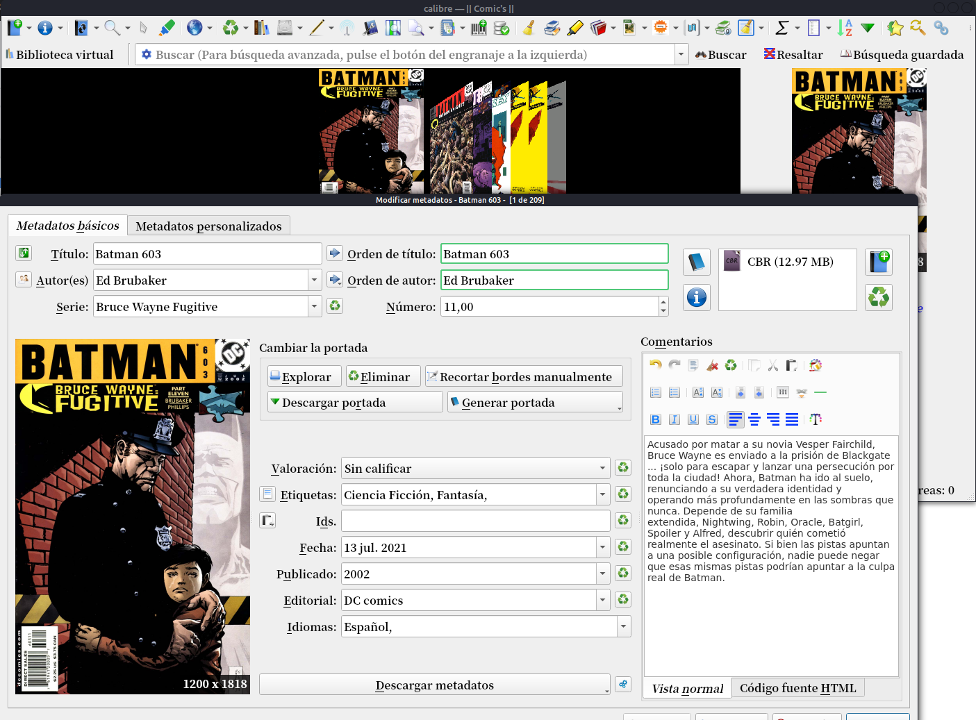Click Recortar bordes manualmente button
This screenshot has height=720, width=976.
[524, 376]
